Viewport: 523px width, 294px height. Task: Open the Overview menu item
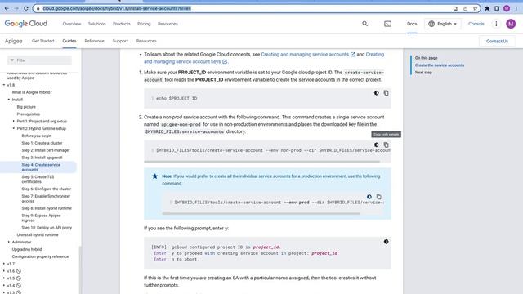pos(72,24)
